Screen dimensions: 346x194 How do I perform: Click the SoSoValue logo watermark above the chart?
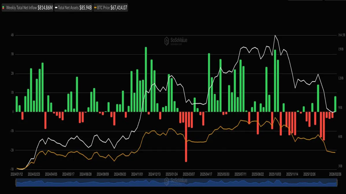tap(176, 41)
